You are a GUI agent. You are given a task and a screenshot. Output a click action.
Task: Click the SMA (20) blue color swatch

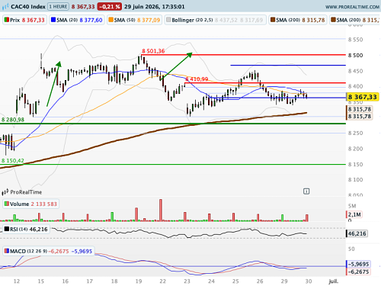53,20
